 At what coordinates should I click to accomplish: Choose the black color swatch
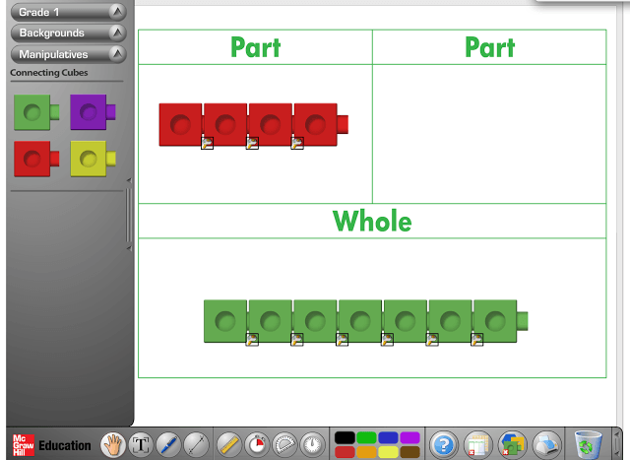point(345,437)
